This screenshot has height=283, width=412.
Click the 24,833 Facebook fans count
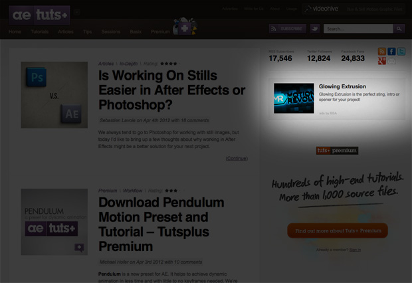353,58
